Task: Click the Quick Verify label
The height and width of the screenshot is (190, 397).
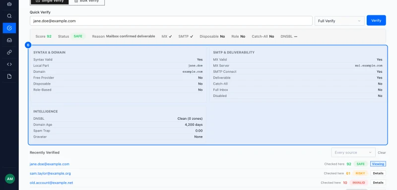Action: pyautogui.click(x=40, y=12)
